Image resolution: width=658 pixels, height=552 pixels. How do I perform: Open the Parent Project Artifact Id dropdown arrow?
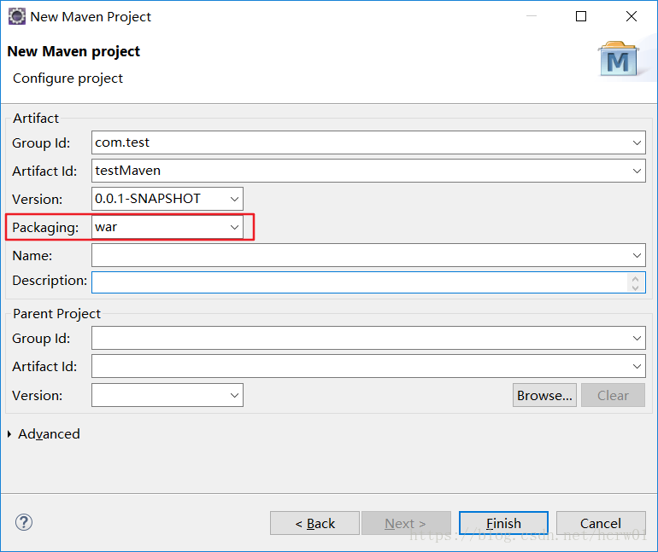(637, 366)
